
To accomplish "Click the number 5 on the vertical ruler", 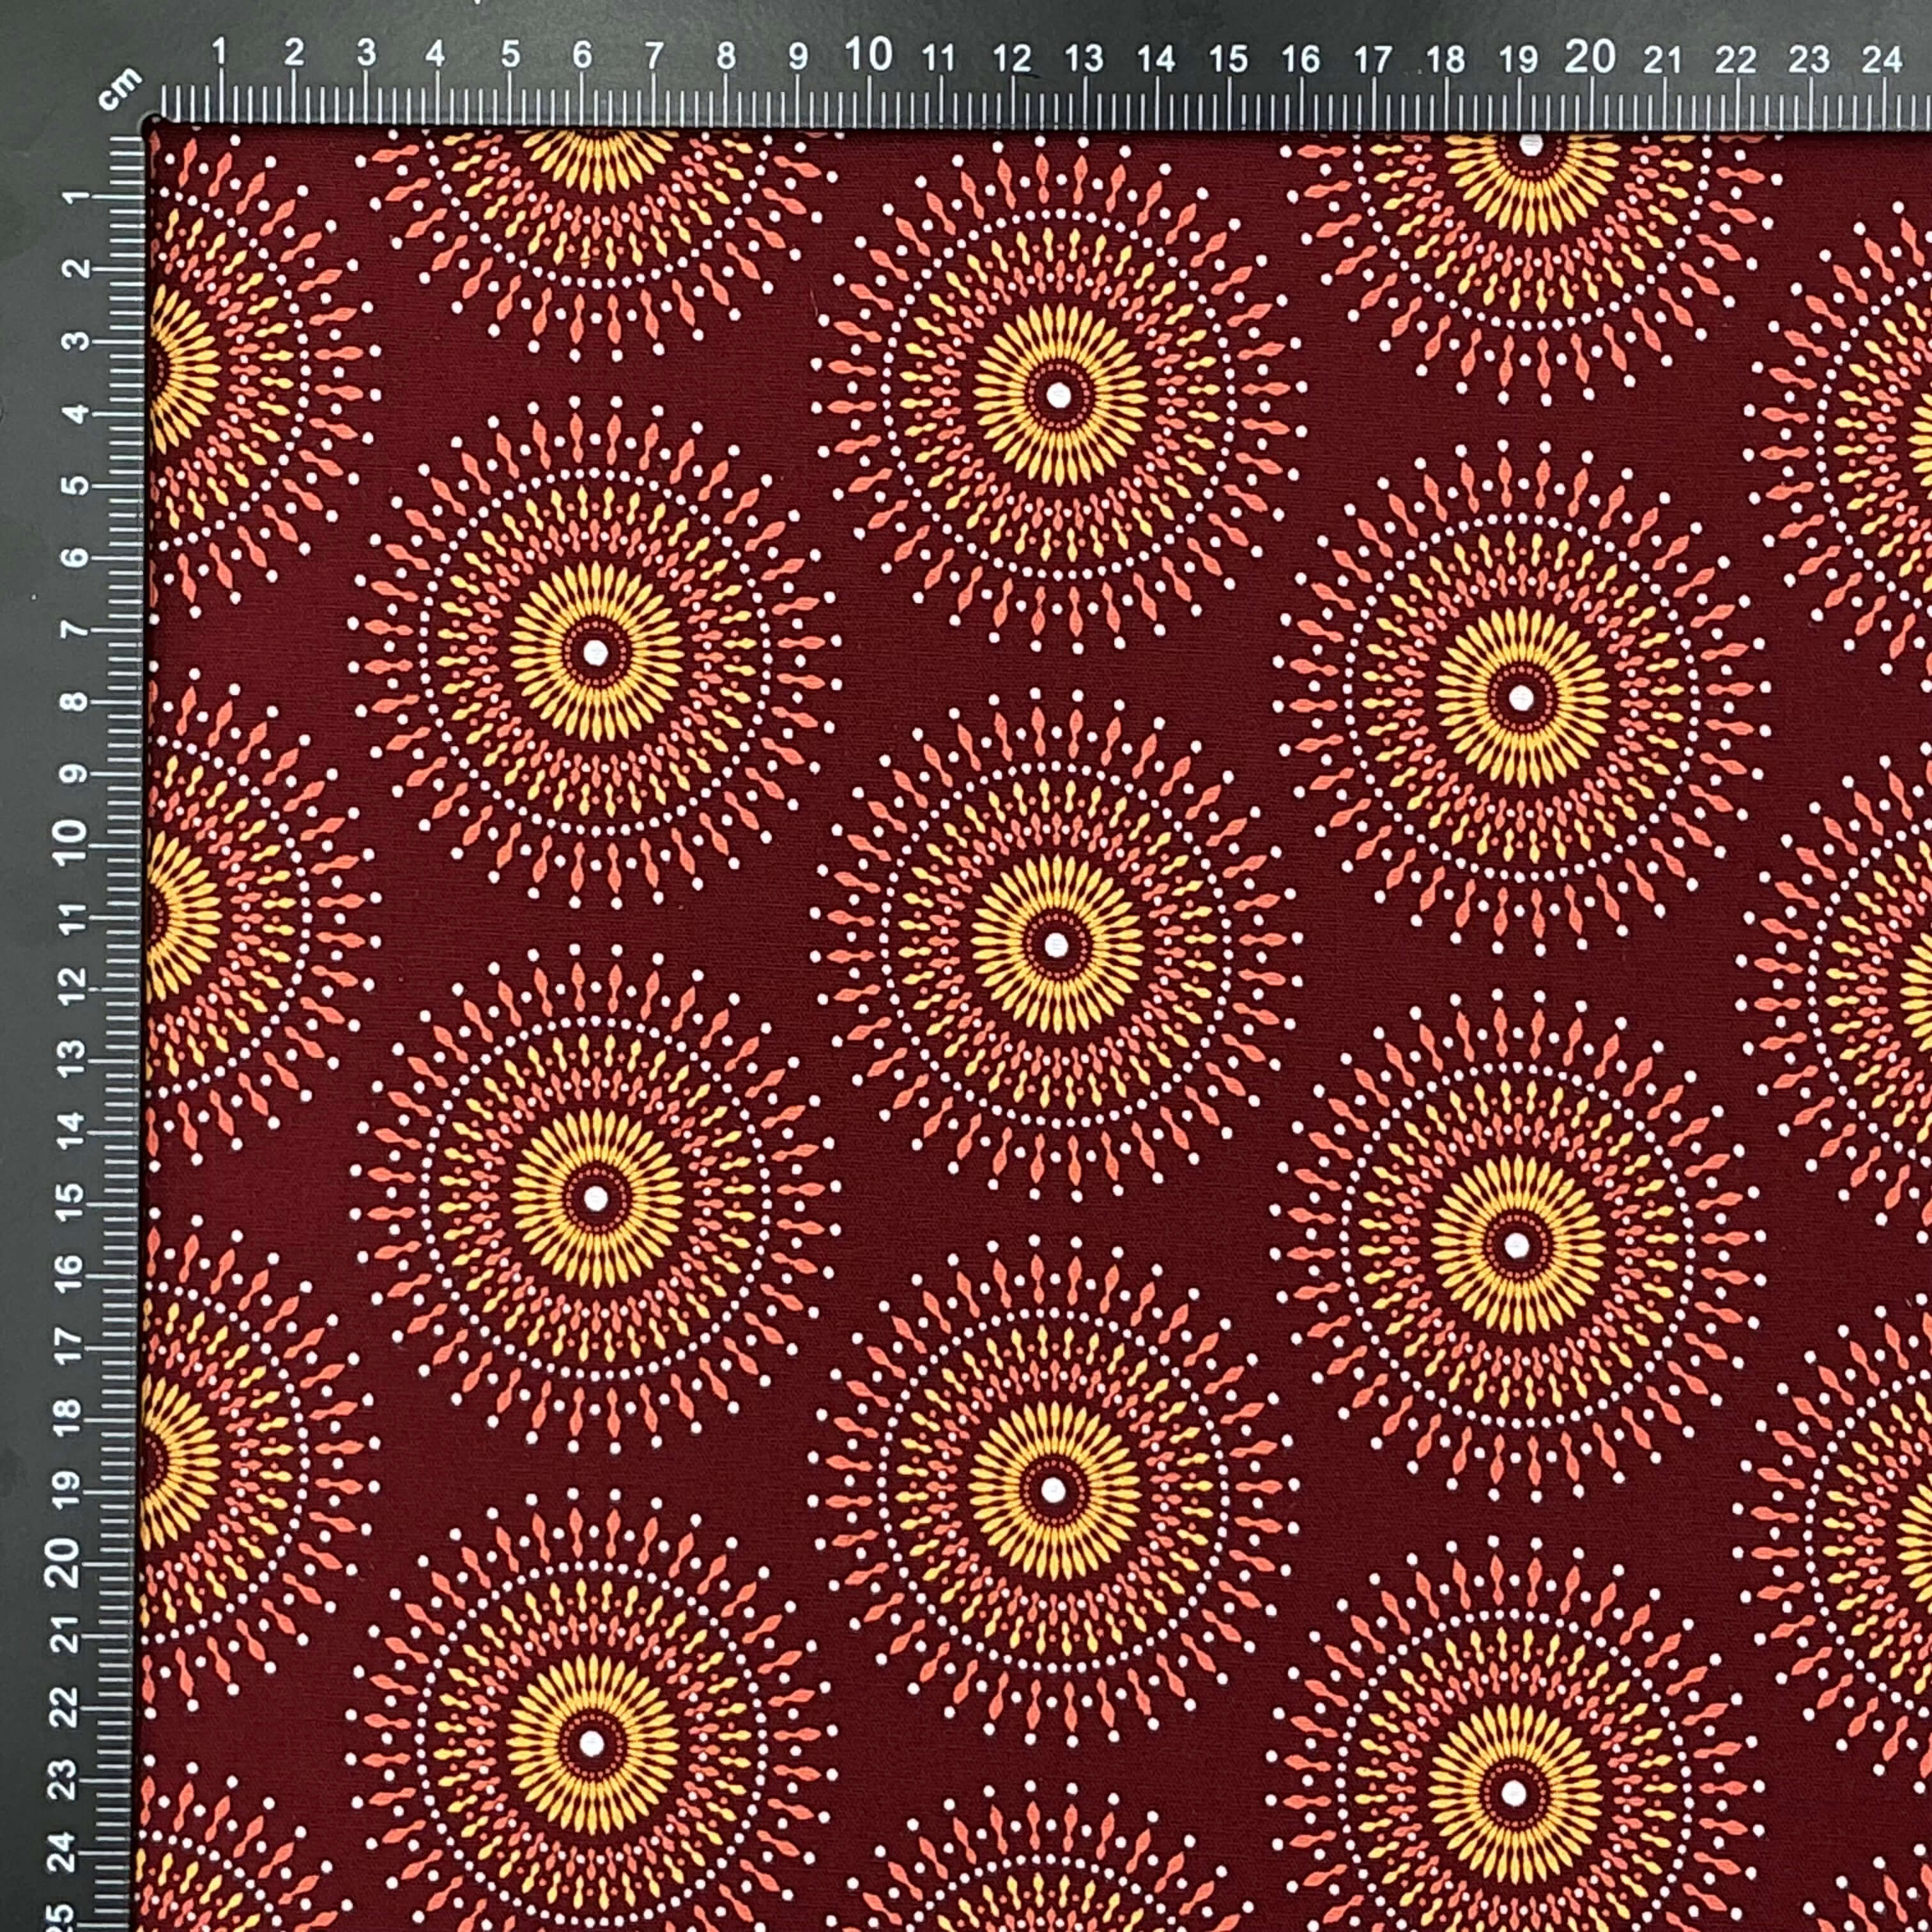I will point(75,485).
